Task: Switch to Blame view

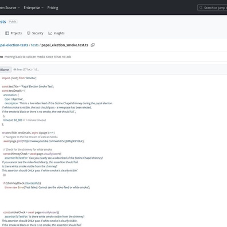Action: point(5,69)
